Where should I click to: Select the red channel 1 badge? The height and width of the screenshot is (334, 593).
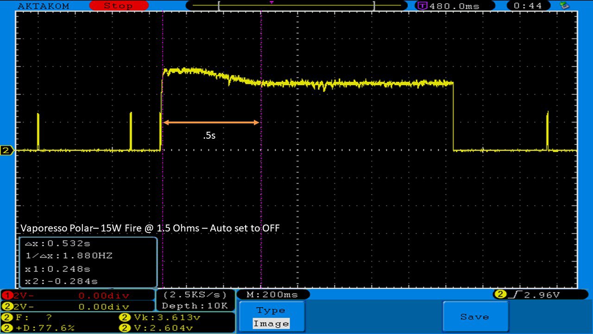coord(6,295)
